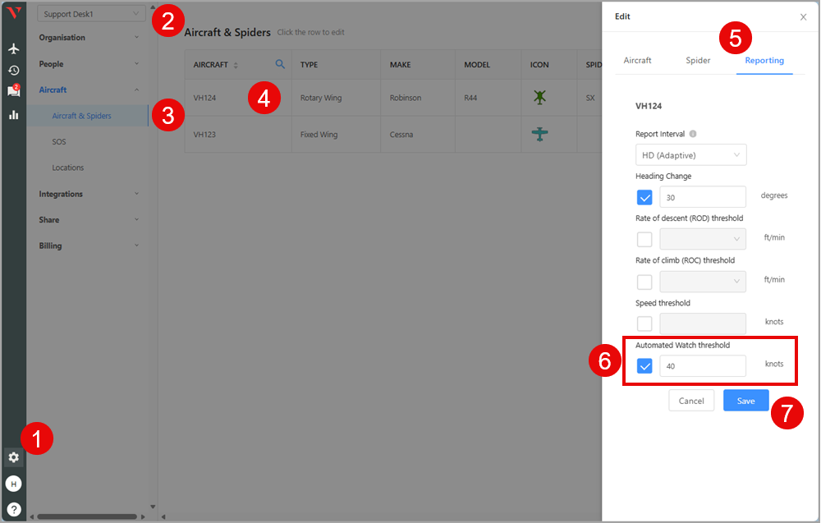This screenshot has height=523, width=821.
Task: Open the bar chart reports icon
Action: [13, 114]
